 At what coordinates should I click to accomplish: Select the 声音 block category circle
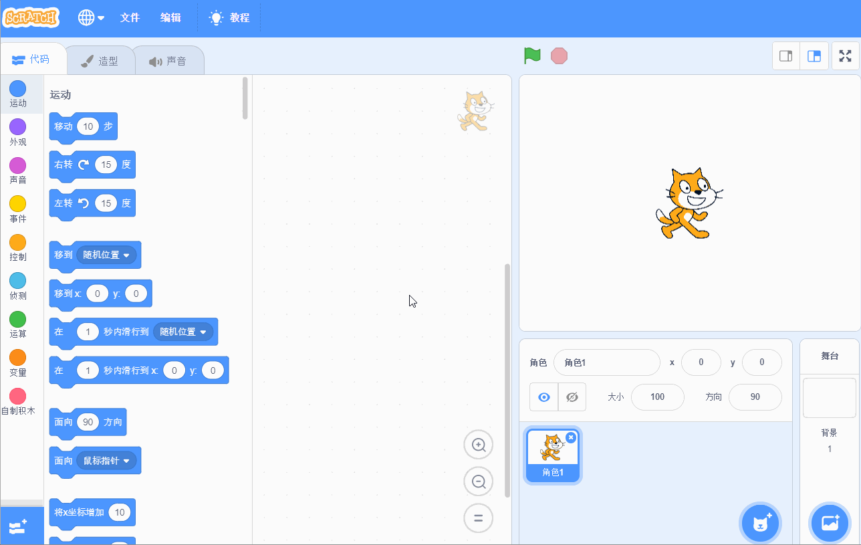(x=18, y=165)
